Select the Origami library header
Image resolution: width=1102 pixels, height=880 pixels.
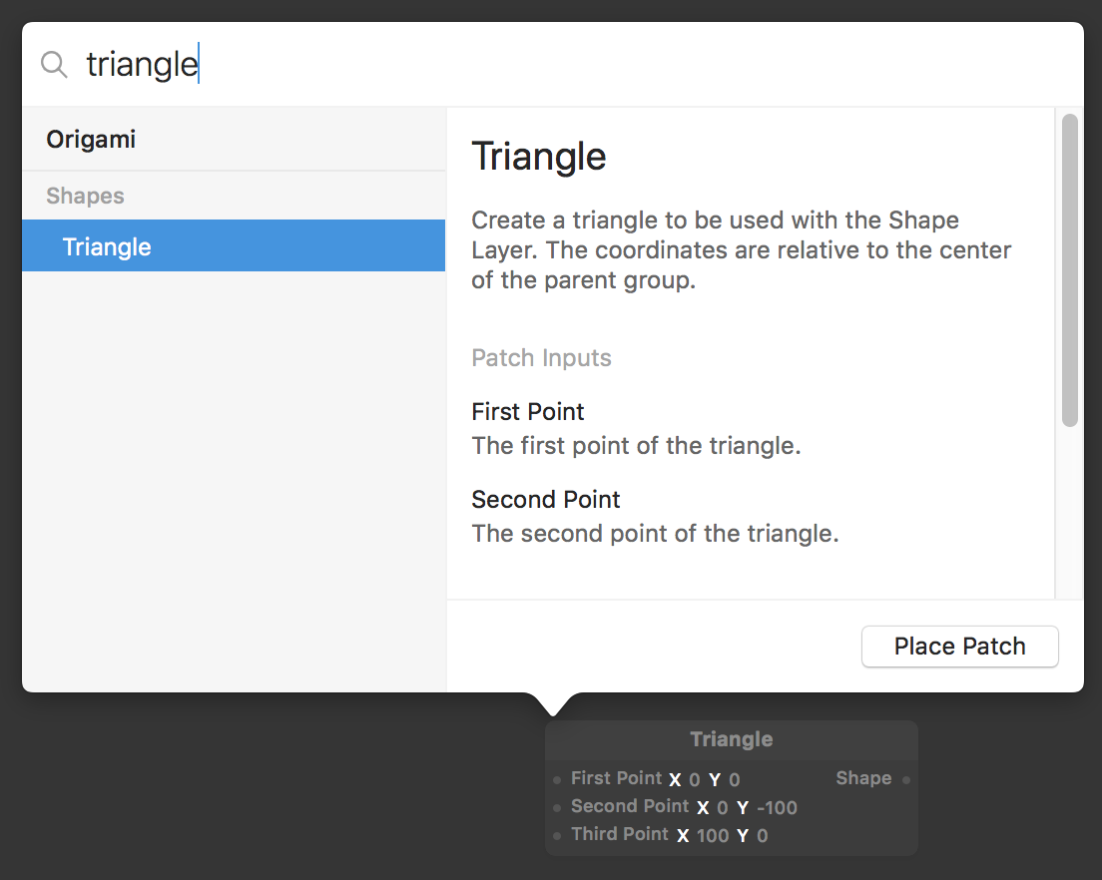[91, 140]
